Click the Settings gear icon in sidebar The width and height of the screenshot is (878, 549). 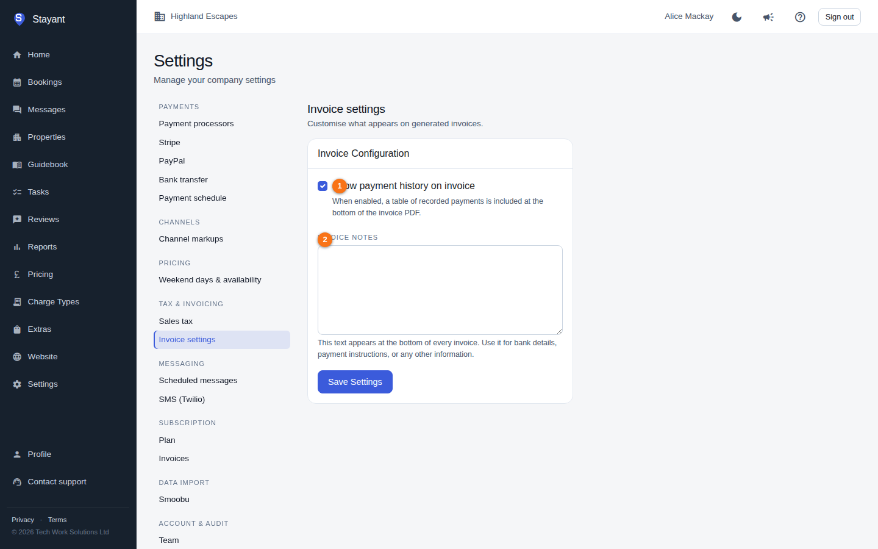click(x=17, y=384)
